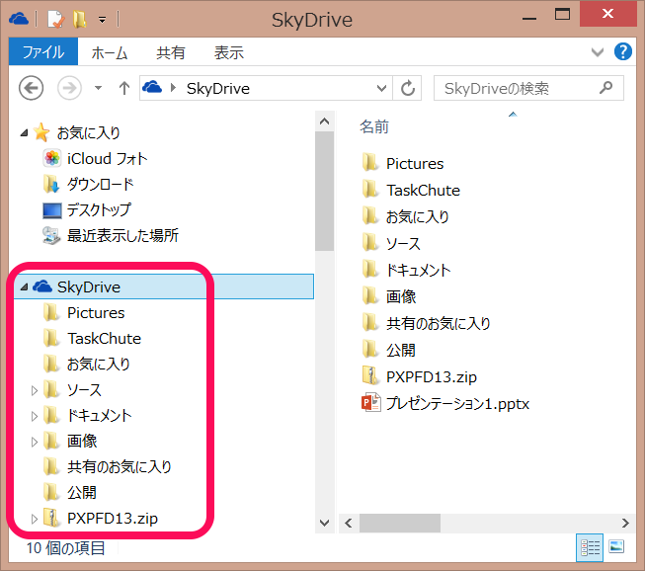Click the New Folder quick access icon

[79, 19]
